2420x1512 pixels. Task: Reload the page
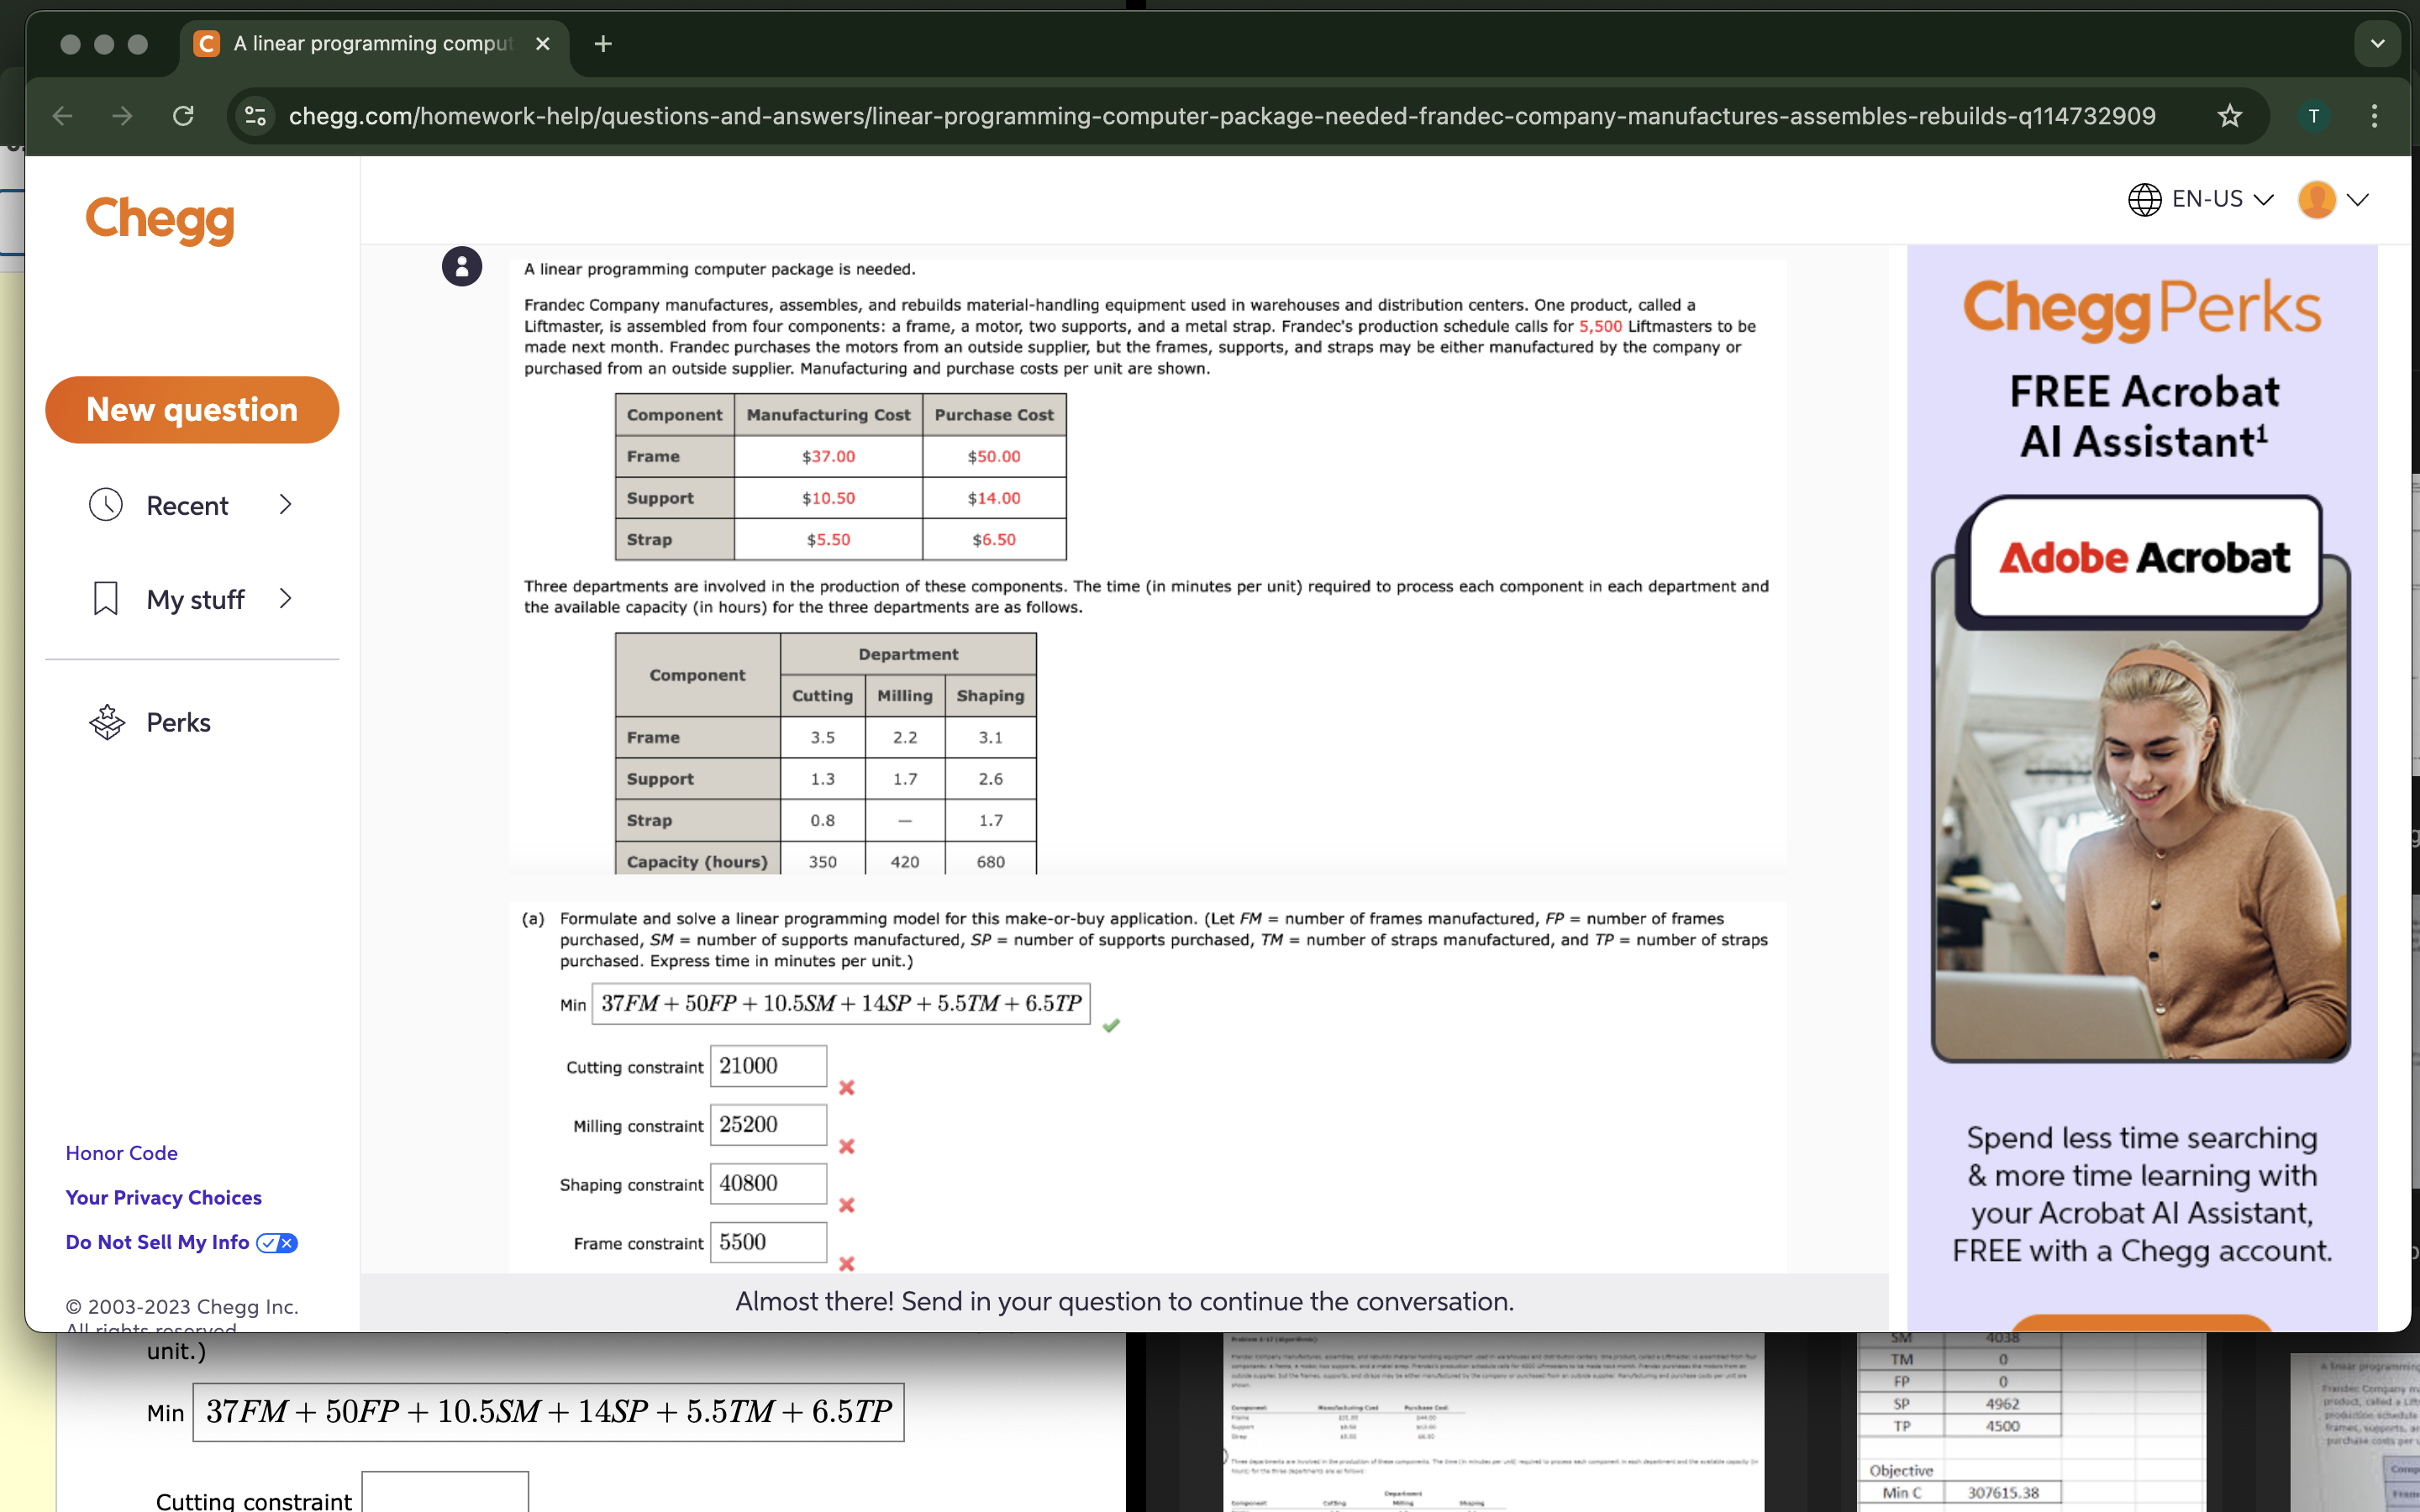click(183, 115)
